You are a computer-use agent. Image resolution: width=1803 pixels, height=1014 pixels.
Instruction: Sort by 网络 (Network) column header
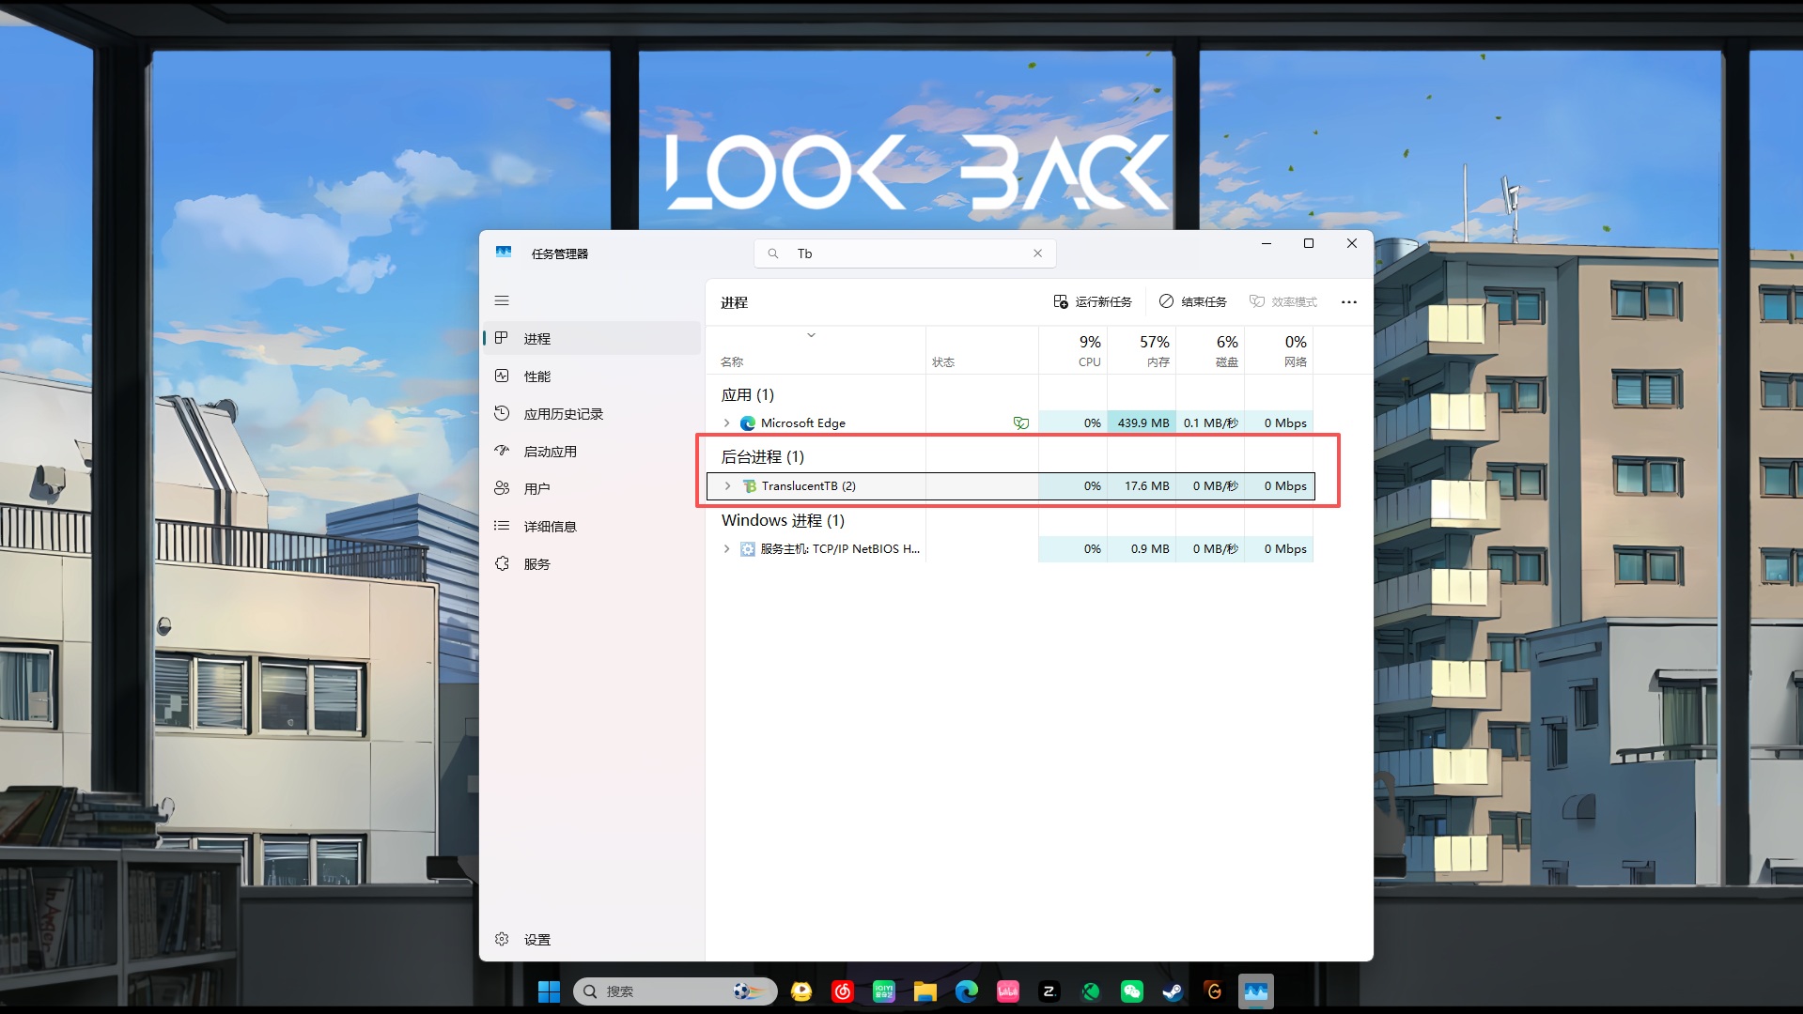1279,351
